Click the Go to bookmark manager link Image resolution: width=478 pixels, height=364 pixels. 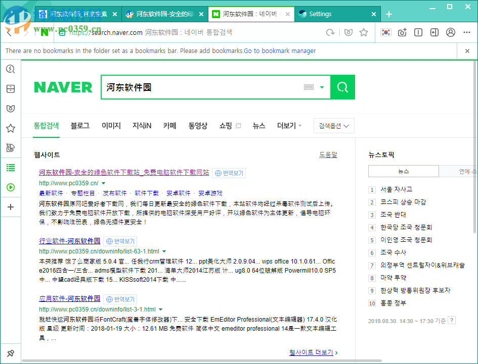pos(280,51)
